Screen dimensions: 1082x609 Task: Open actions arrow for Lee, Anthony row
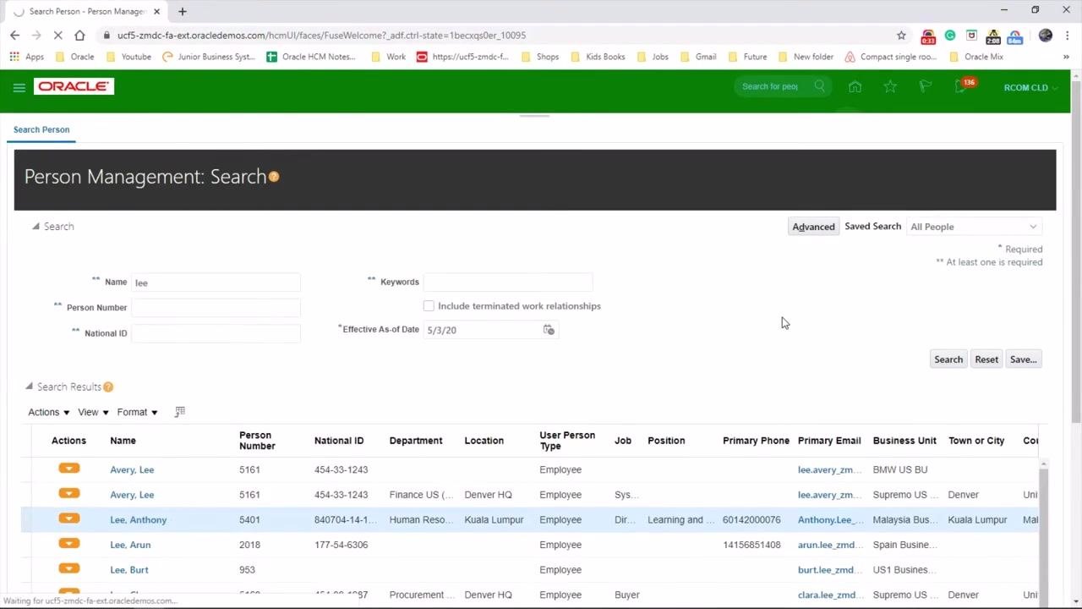coord(69,518)
